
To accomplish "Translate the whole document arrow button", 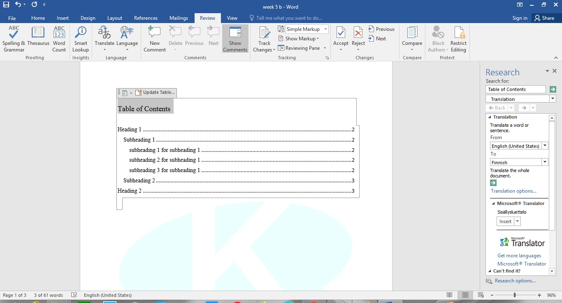I will pos(493,183).
